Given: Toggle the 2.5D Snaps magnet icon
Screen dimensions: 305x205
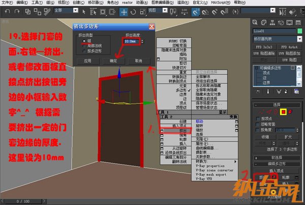Looking at the screenshot, I should [x=196, y=12].
